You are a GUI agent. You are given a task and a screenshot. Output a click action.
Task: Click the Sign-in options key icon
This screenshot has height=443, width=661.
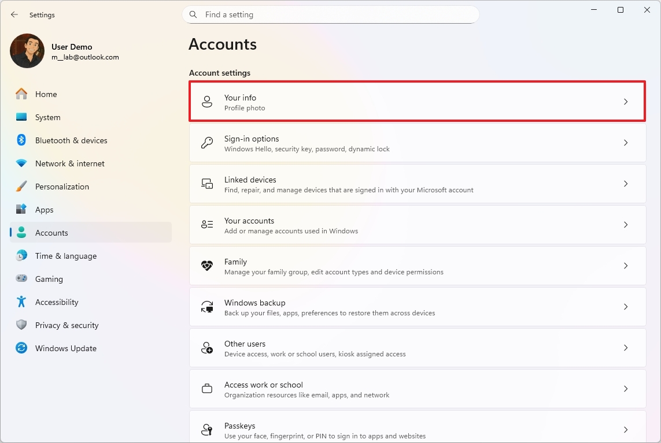tap(207, 143)
